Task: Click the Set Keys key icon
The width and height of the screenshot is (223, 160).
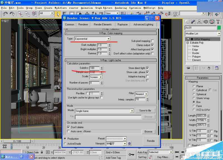Action: pyautogui.click(x=131, y=154)
